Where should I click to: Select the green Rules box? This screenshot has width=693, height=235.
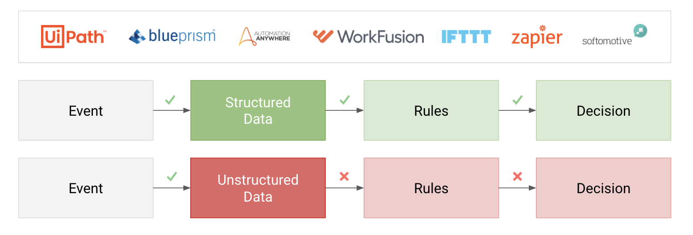(431, 110)
